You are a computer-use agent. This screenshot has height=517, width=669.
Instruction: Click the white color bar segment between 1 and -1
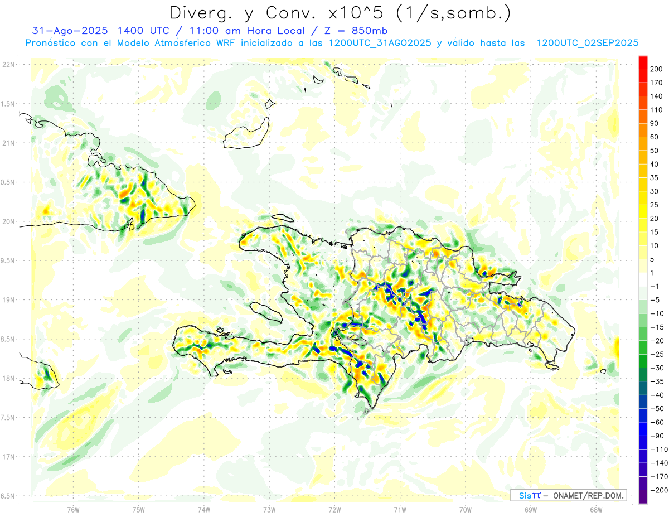coord(643,279)
